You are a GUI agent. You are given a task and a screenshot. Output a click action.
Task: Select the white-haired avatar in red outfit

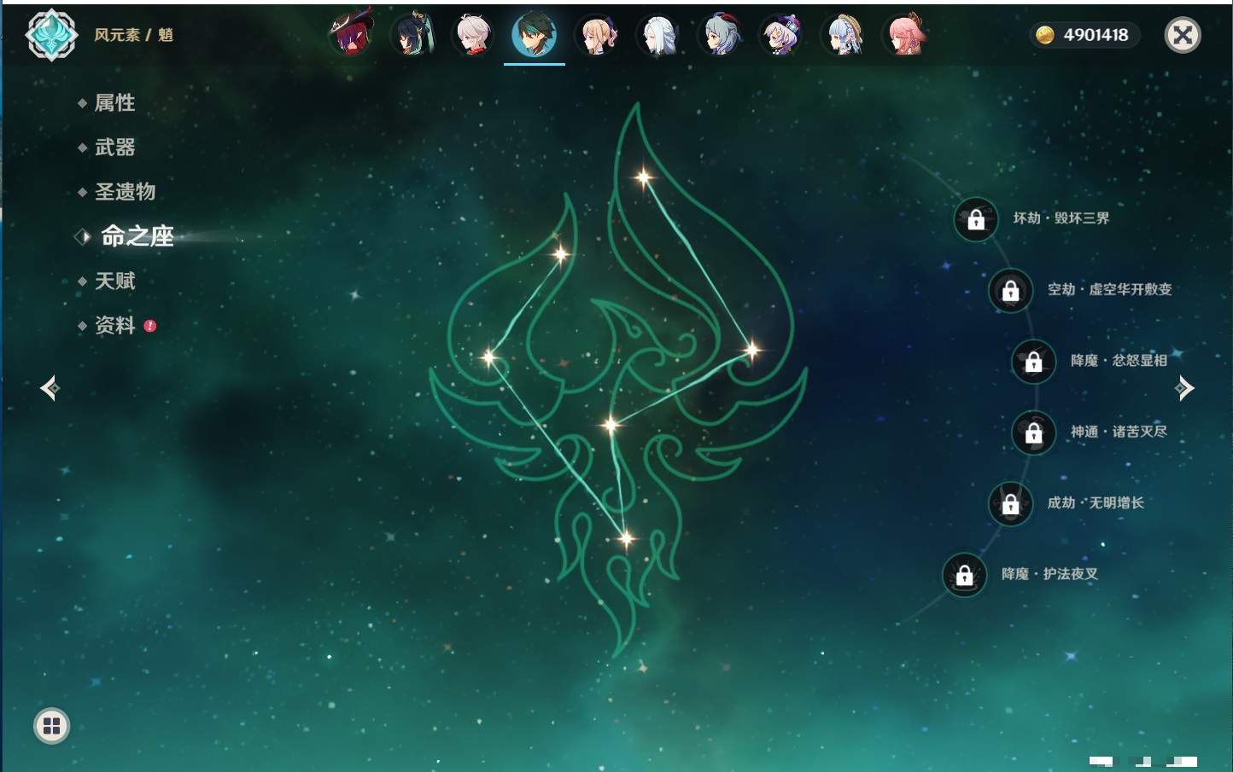pos(473,34)
